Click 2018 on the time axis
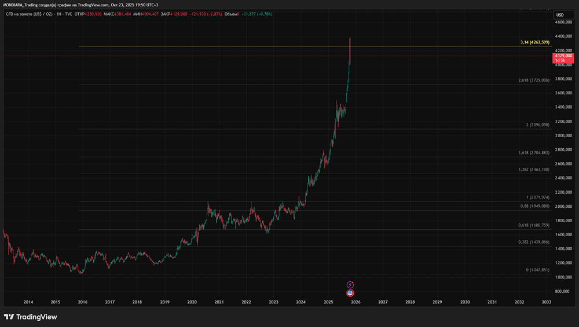Viewport: 579px width, 327px height. point(137,302)
